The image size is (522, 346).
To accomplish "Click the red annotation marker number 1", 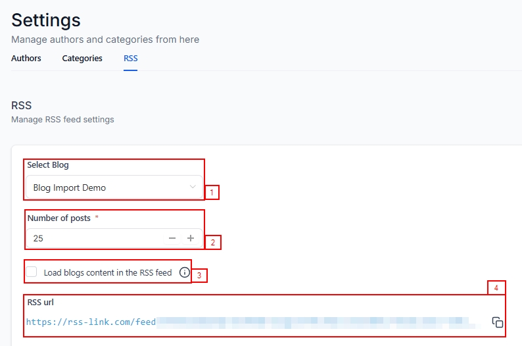I will [x=212, y=193].
